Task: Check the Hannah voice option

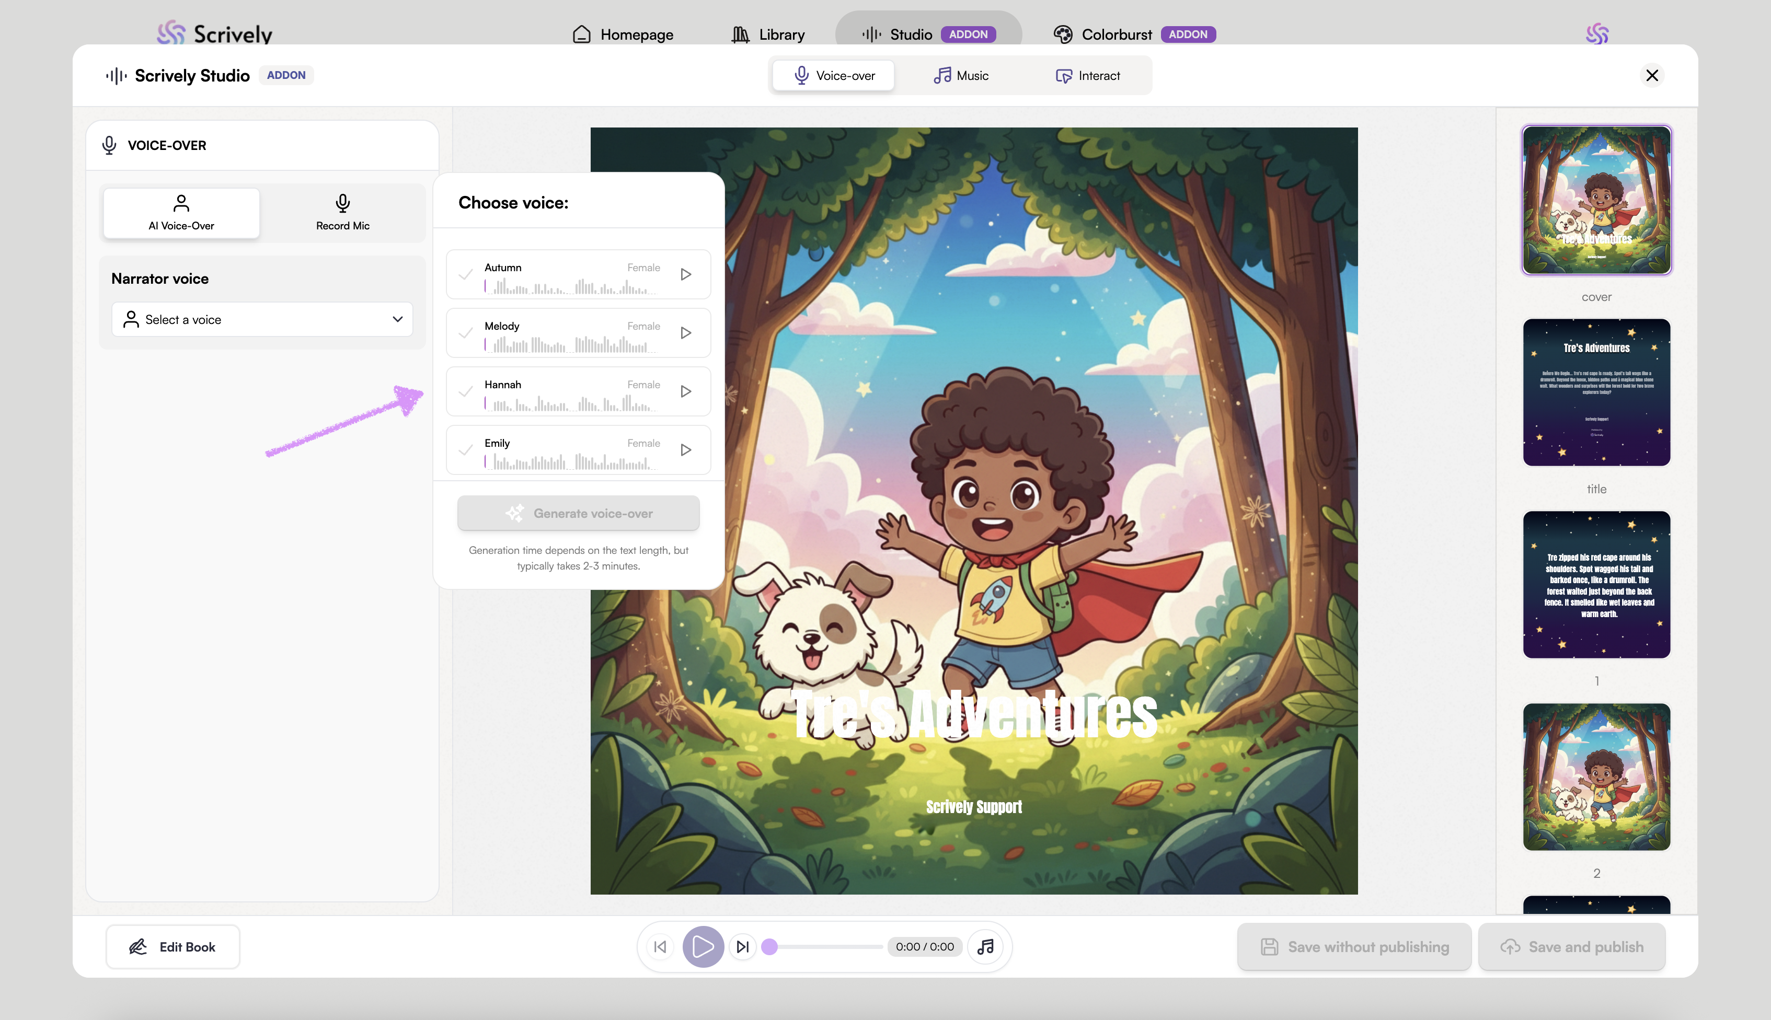Action: (465, 391)
